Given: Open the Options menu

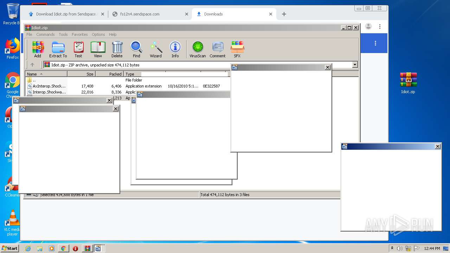Looking at the screenshot, I should tap(98, 34).
